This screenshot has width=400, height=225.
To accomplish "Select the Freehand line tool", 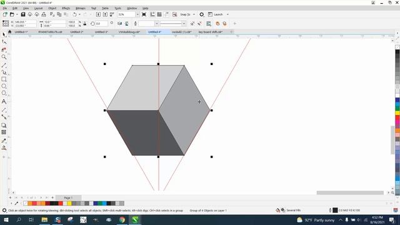I will [4, 65].
